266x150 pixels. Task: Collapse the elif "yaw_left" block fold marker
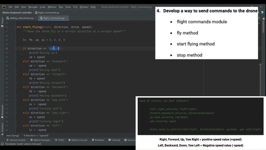[x=15, y=100]
